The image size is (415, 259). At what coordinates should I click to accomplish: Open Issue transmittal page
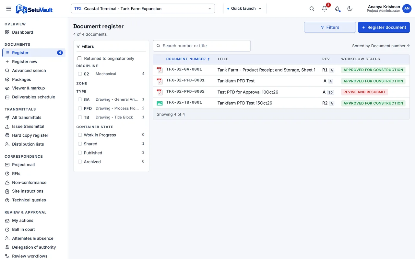point(34,127)
